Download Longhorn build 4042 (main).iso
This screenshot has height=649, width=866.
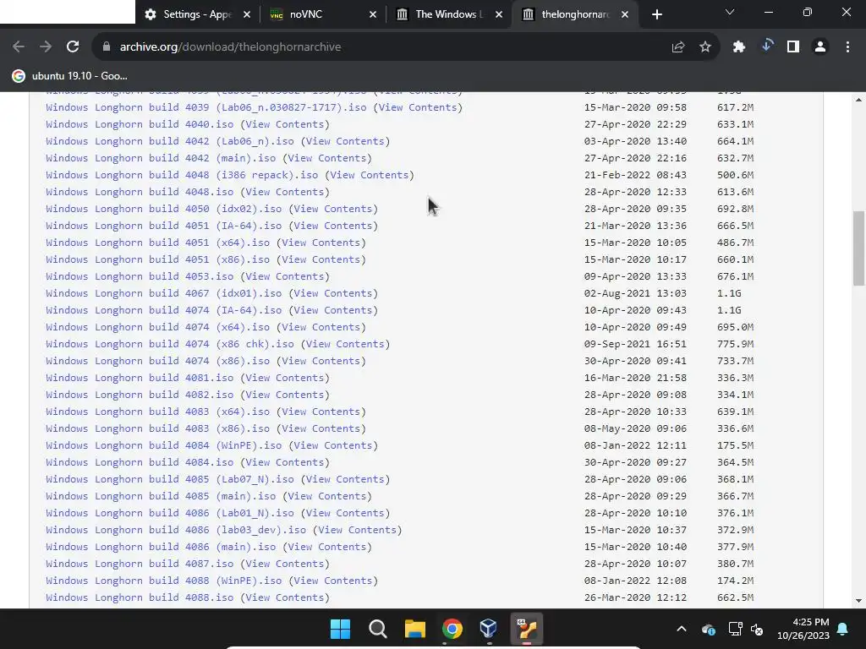point(161,158)
